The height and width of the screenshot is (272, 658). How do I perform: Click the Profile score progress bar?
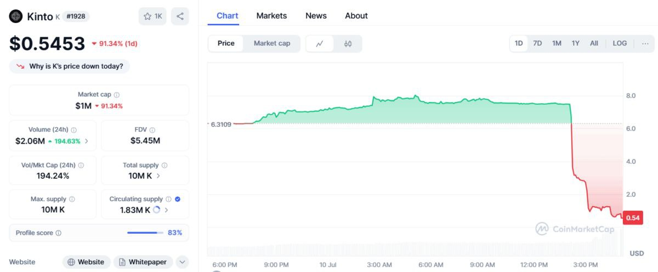tap(145, 233)
